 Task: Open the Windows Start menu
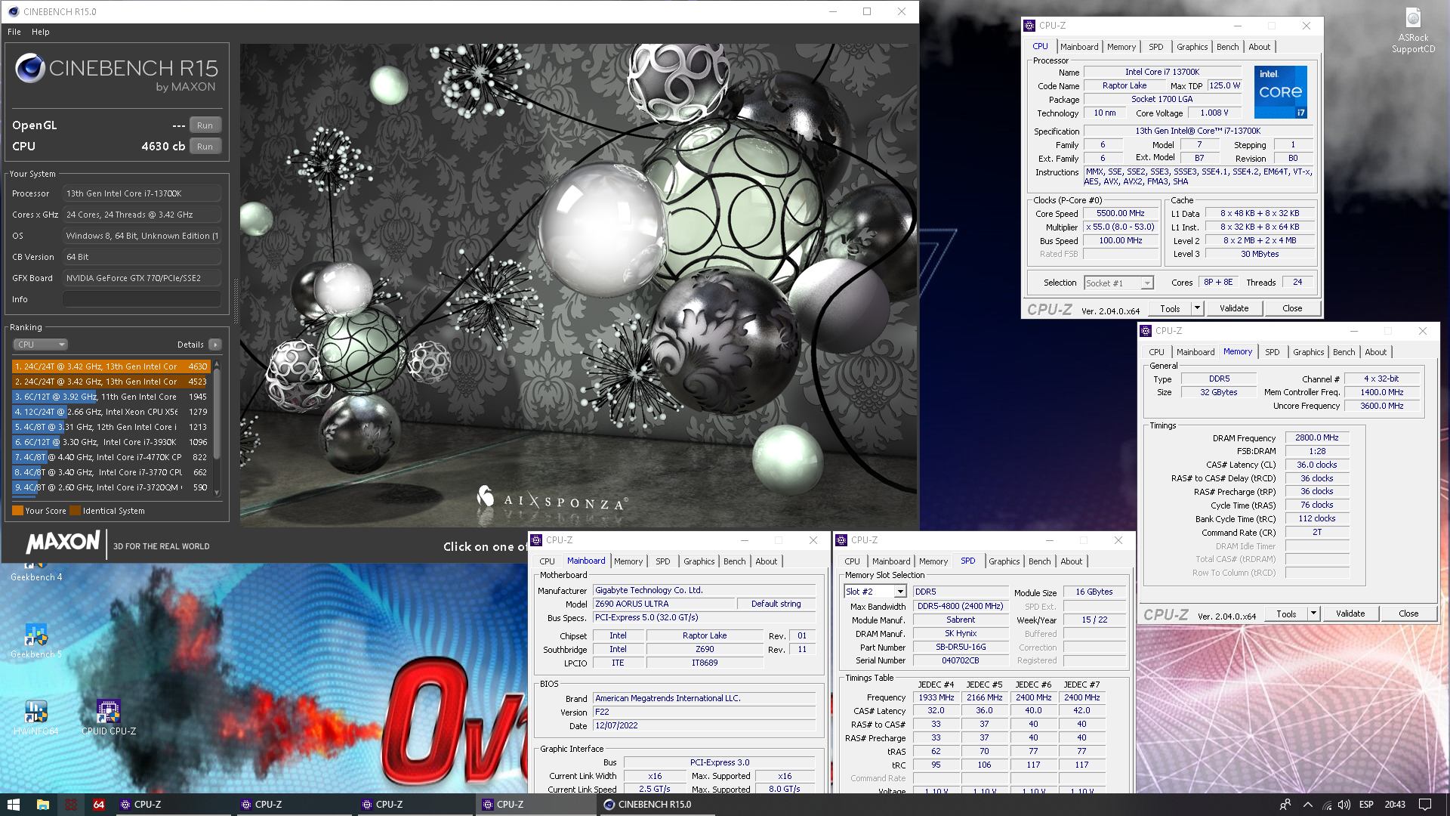coord(14,805)
